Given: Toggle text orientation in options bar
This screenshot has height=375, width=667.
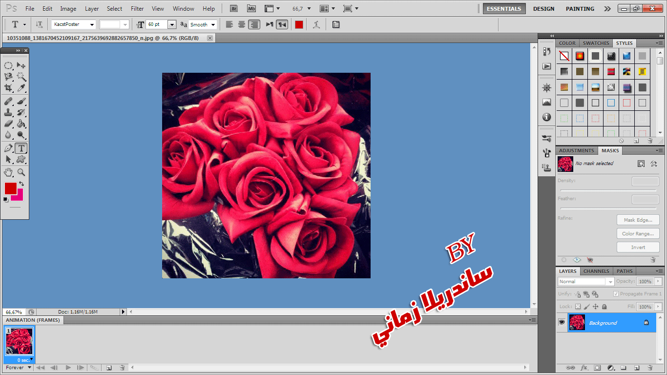Looking at the screenshot, I should click(x=39, y=24).
